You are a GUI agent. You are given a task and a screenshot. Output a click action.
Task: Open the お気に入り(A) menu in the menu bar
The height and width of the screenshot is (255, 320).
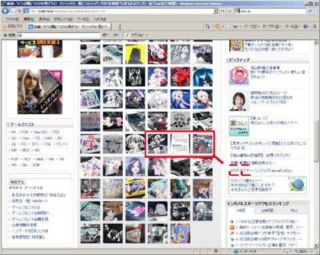click(x=63, y=19)
